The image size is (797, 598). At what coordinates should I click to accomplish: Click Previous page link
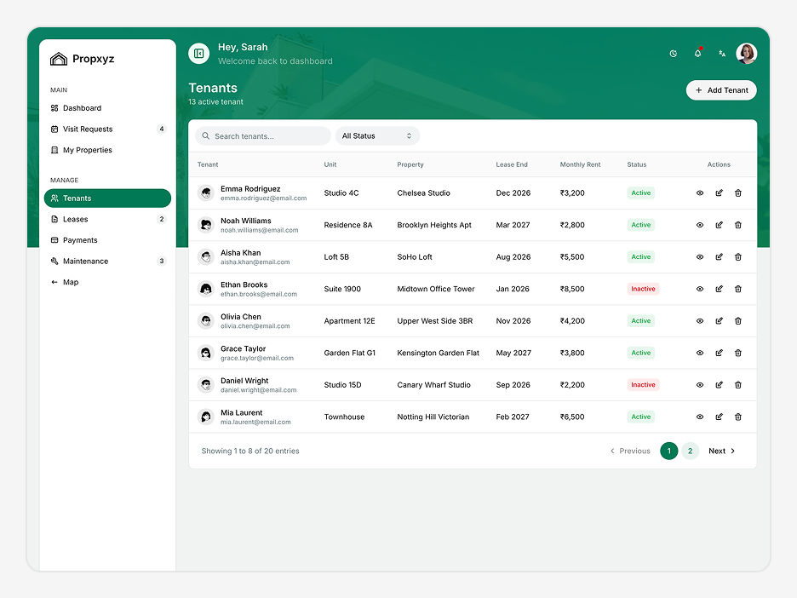coord(630,451)
